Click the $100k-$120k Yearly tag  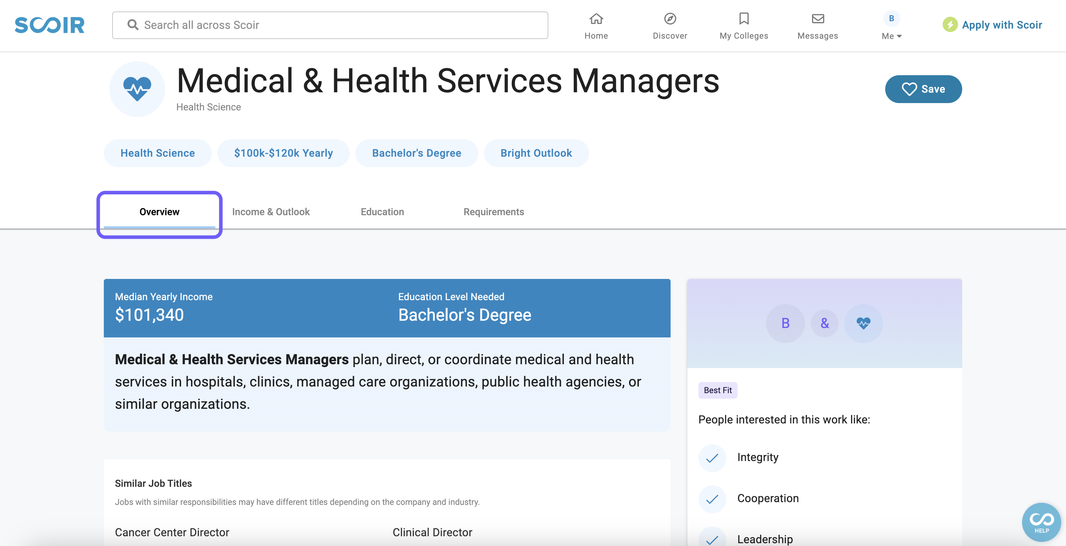pyautogui.click(x=283, y=153)
